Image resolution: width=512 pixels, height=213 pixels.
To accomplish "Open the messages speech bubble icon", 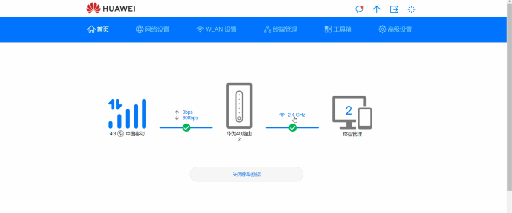I will point(360,9).
